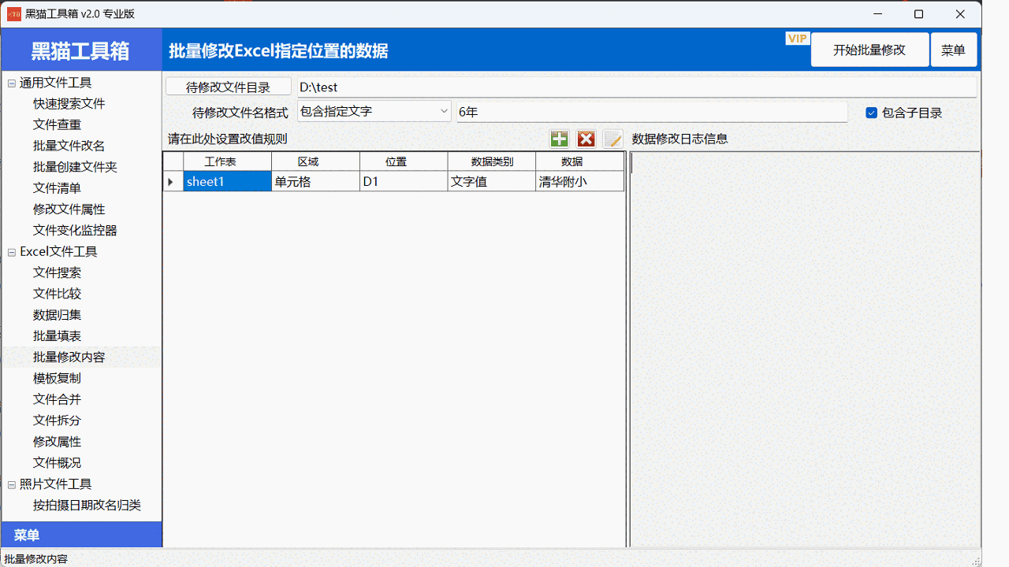Open 文件概况 in the sidebar
The height and width of the screenshot is (567, 1009).
57,463
